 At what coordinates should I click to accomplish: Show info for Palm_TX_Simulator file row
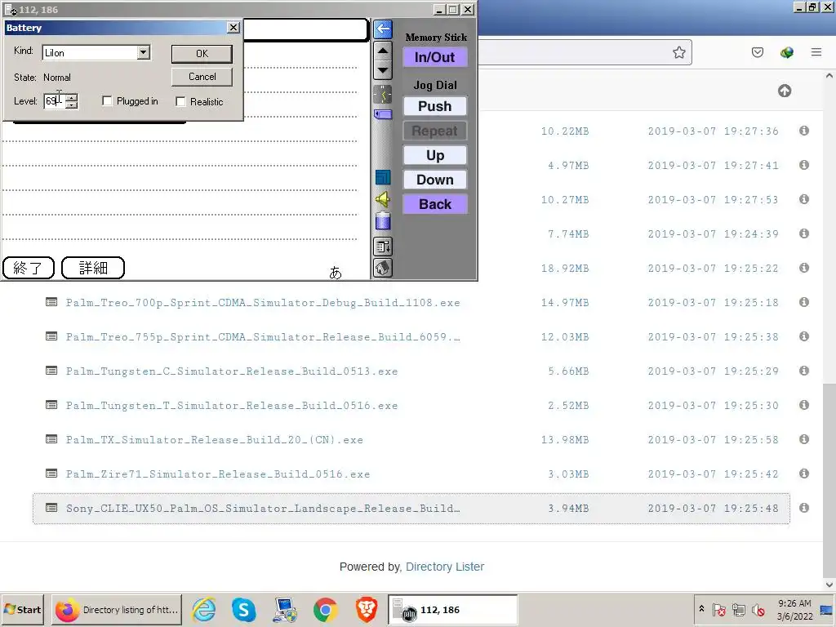click(804, 439)
